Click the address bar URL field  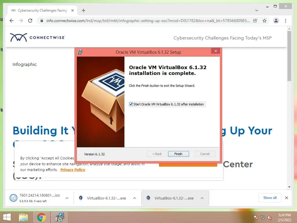click(148, 21)
